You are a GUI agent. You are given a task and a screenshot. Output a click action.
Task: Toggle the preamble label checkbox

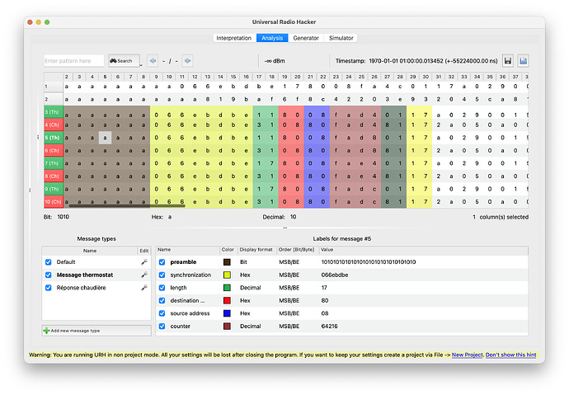(x=162, y=261)
